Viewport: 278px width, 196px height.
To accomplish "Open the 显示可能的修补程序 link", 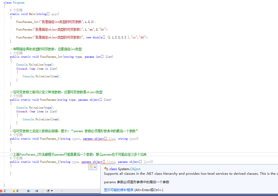I will 119,190.
